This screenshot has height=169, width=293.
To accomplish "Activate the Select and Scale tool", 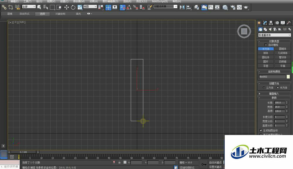I will click(x=80, y=7).
